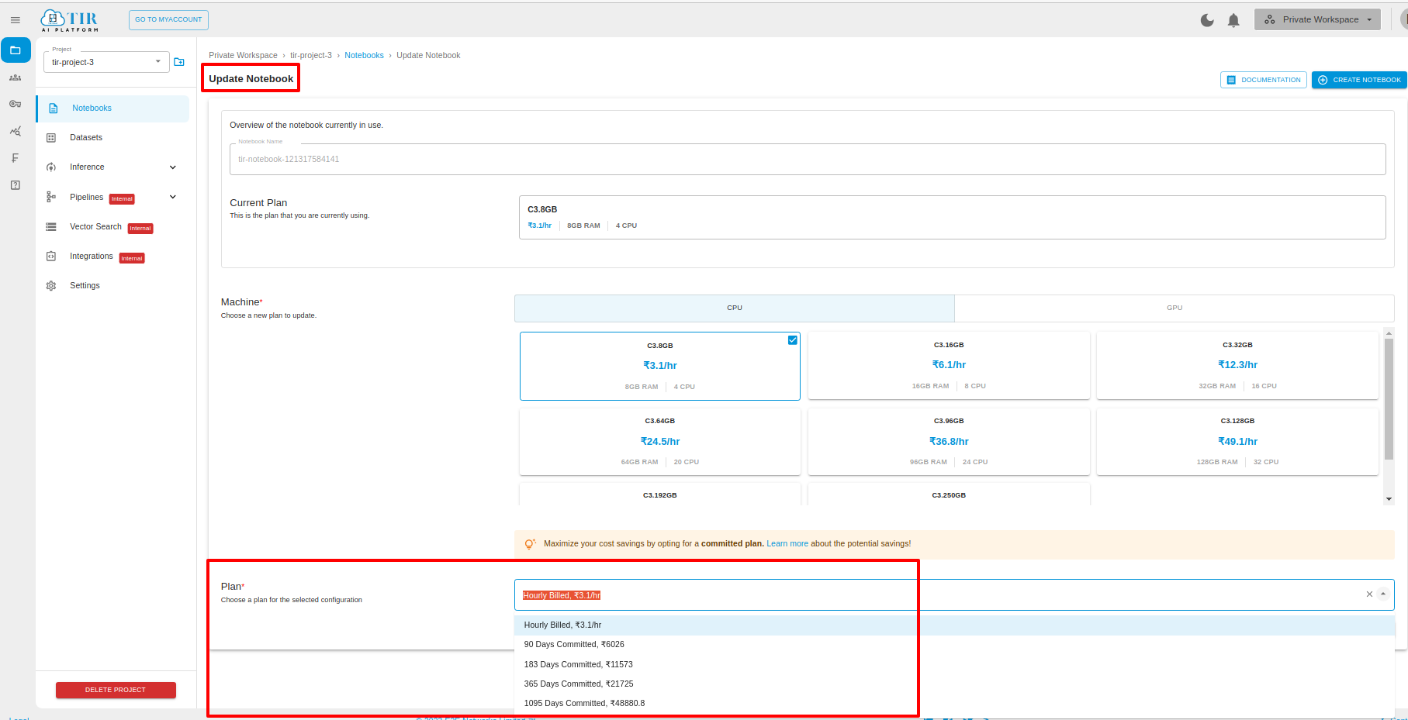This screenshot has height=720, width=1408.
Task: Click the tir-project-3 breadcrumb
Action: (x=311, y=56)
